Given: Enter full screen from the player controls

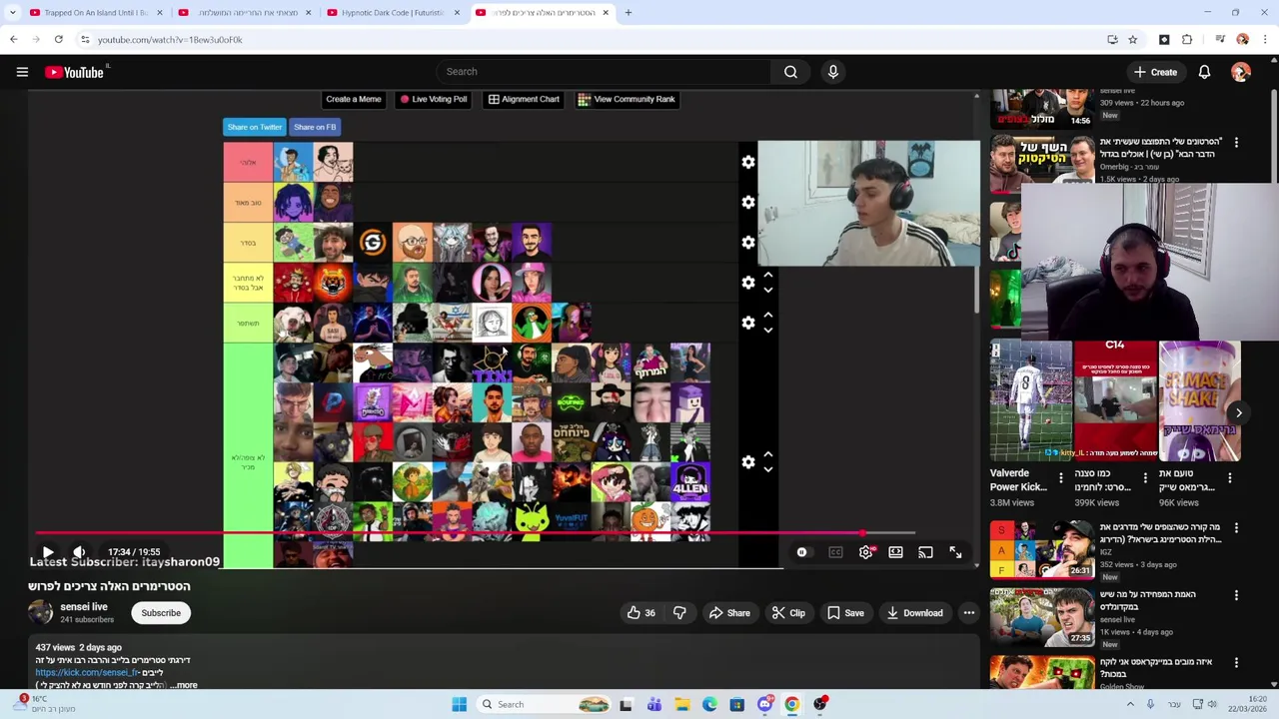Looking at the screenshot, I should tap(955, 552).
